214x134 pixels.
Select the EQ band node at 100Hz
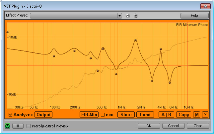(54, 56)
